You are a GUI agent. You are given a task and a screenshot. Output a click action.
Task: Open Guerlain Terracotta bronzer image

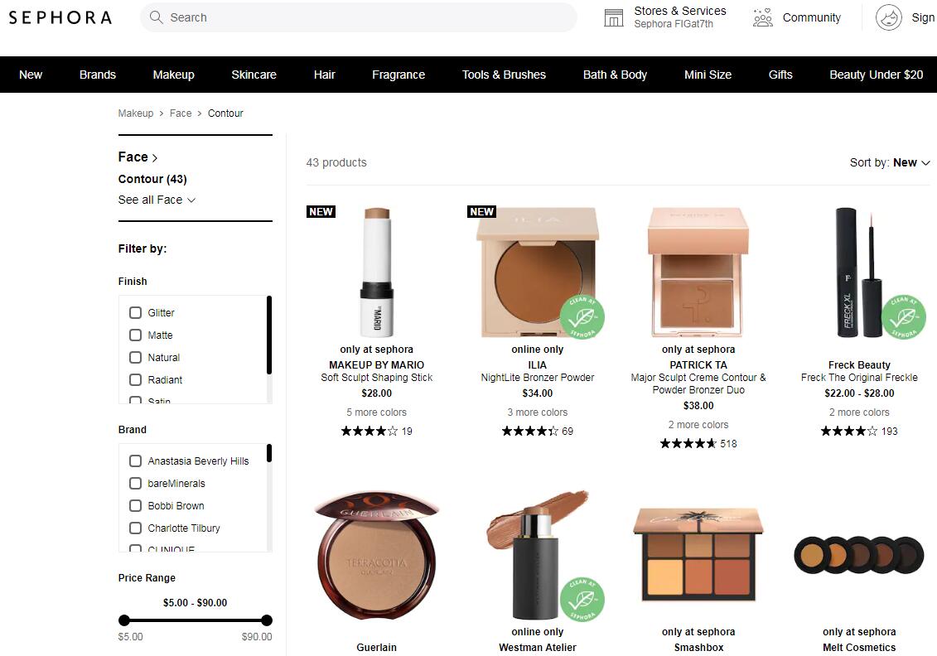(x=376, y=557)
